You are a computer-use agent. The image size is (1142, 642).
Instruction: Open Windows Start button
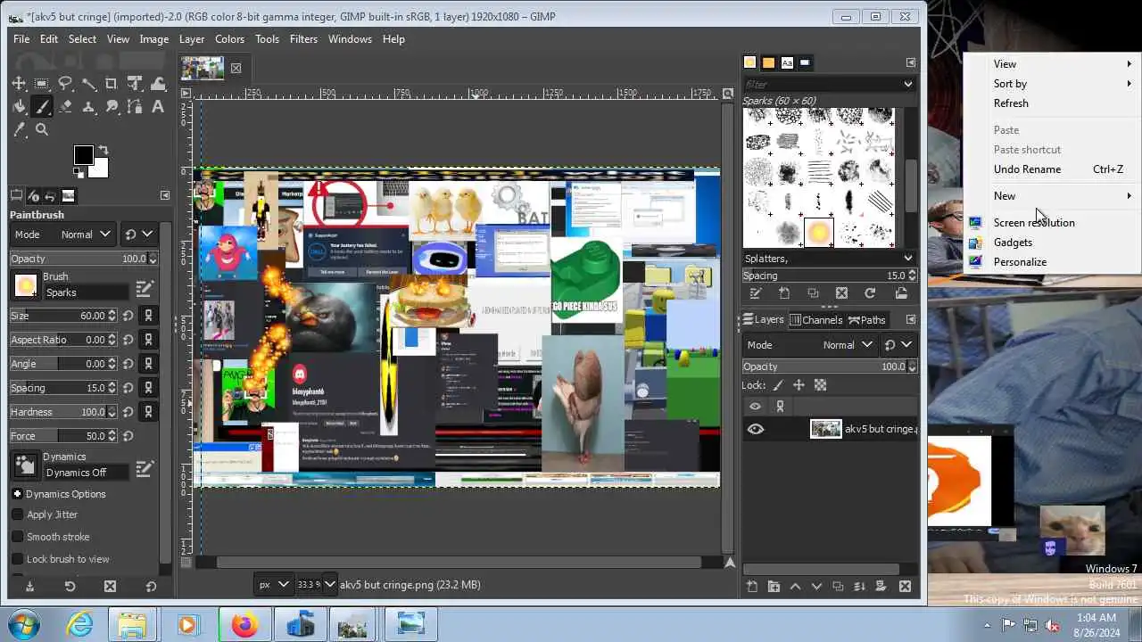click(x=24, y=624)
